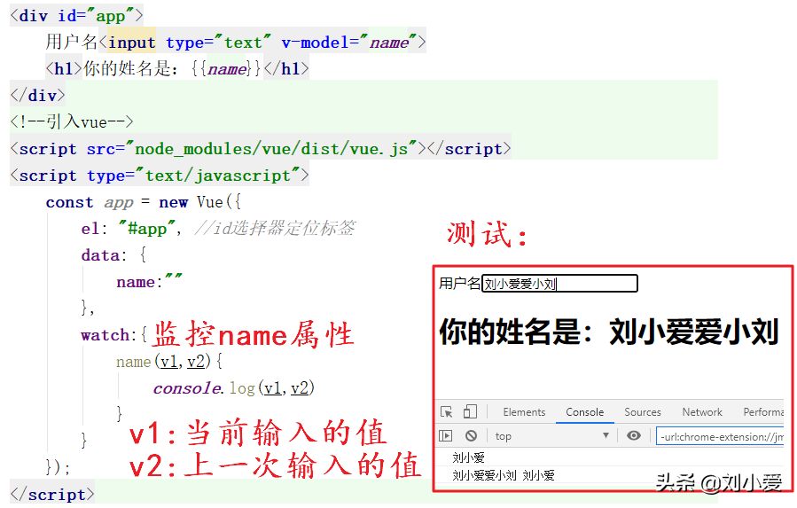
Task: Select the inspect element picker icon
Action: pyautogui.click(x=446, y=411)
